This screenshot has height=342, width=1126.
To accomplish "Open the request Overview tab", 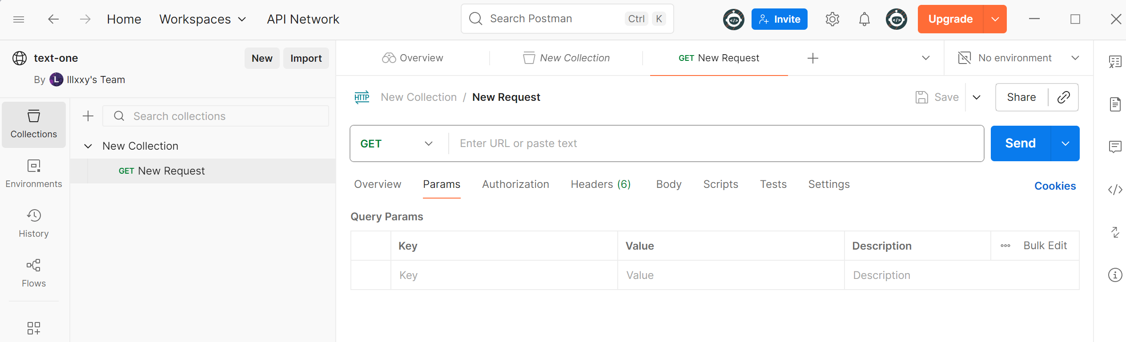I will (378, 184).
